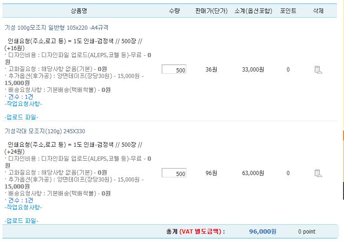
Task: Open second item's 작업요청사항 link
Action: click(23, 207)
